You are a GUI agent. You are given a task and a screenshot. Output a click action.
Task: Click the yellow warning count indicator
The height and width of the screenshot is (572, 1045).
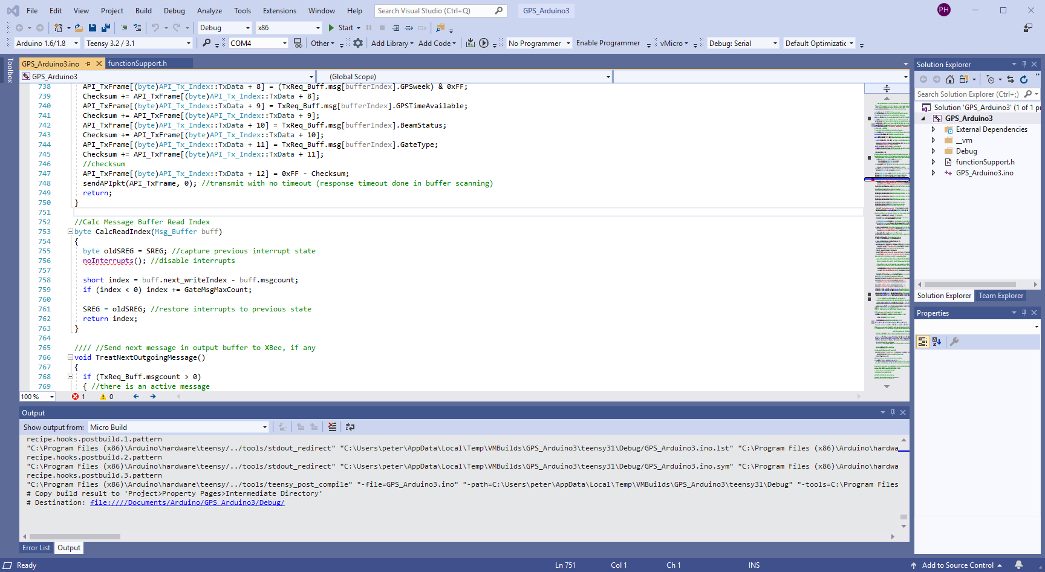coord(106,397)
